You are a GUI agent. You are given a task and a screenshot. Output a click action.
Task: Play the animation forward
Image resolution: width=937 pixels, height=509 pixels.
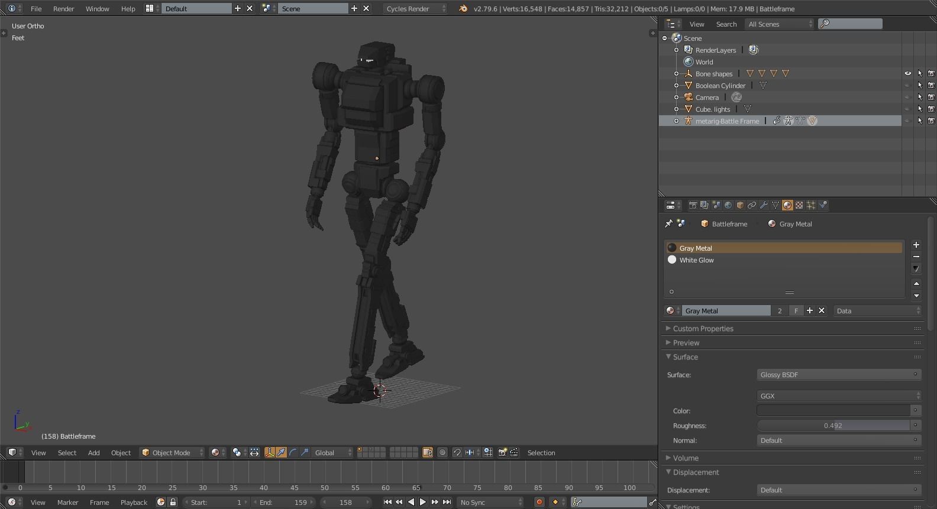(x=423, y=502)
